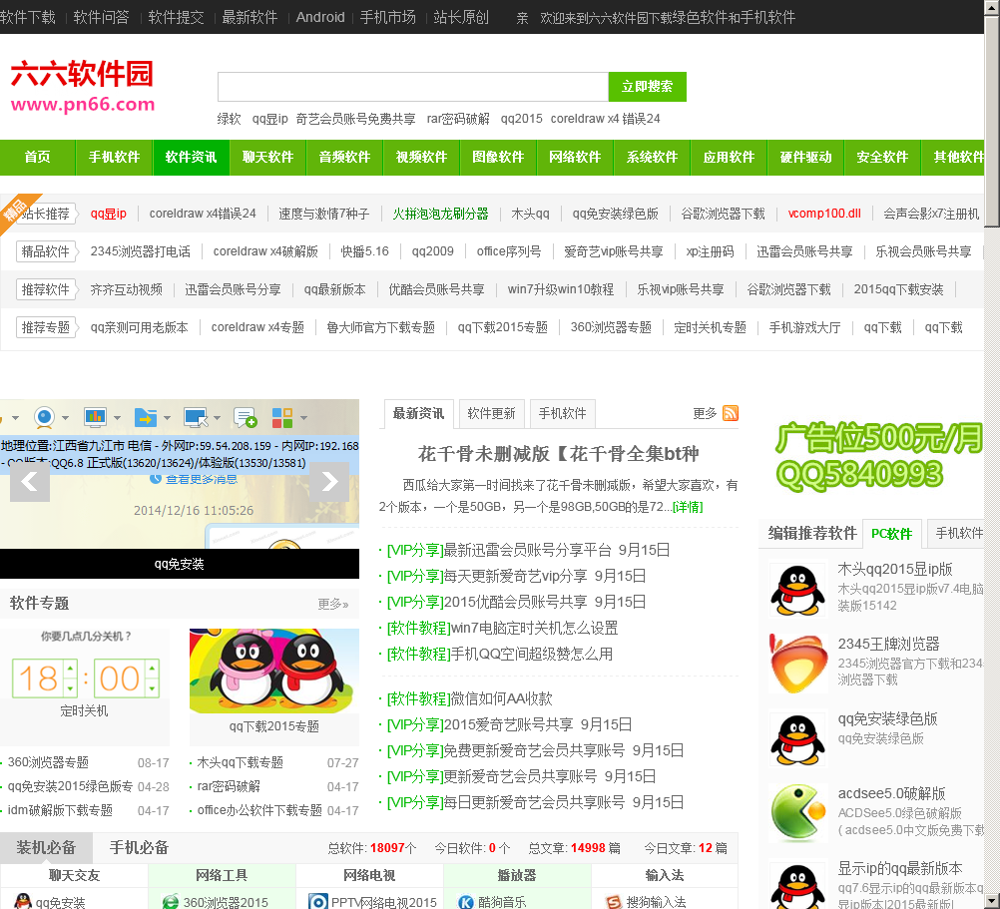Viewport: 1000px width, 909px height.
Task: Switch to the 最新资讯 tab
Action: (x=418, y=414)
